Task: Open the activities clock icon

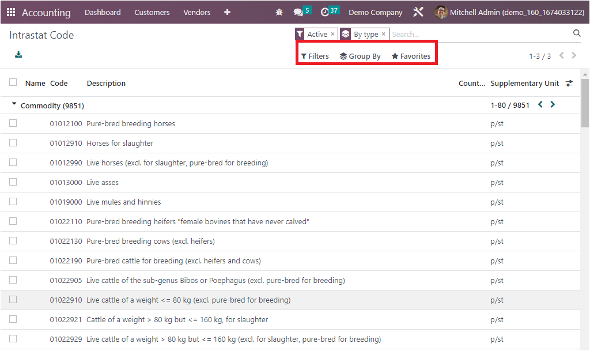Action: tap(325, 12)
